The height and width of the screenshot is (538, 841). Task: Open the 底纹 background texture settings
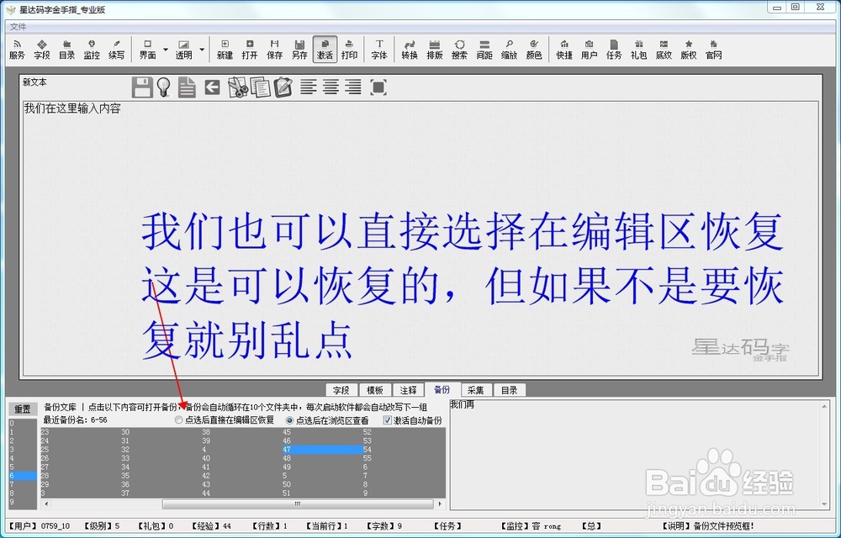tap(664, 50)
